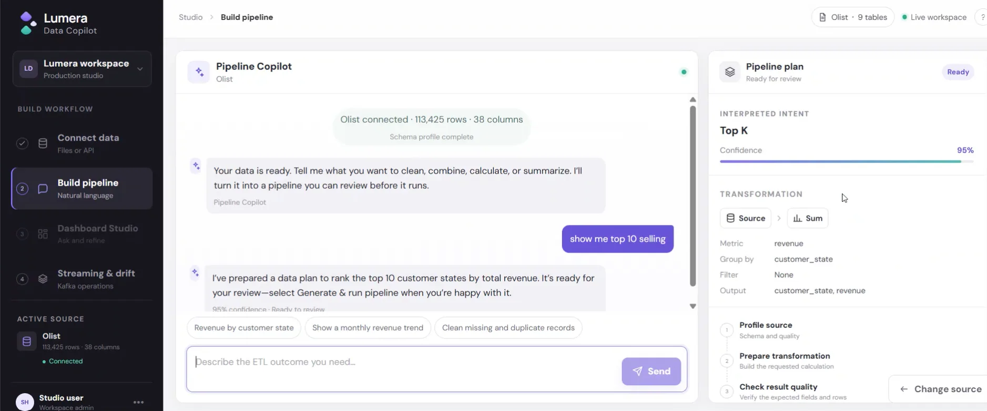Click the Streaming & drift layers icon

[43, 279]
